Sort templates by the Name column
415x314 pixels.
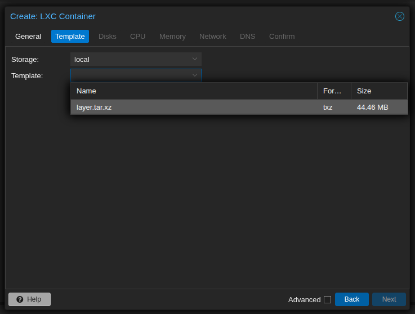(x=194, y=91)
